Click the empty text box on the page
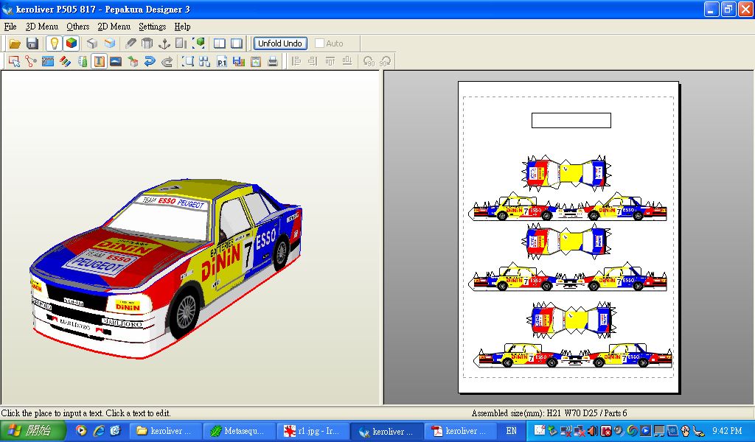Viewport: 755px width, 442px height. [x=571, y=120]
